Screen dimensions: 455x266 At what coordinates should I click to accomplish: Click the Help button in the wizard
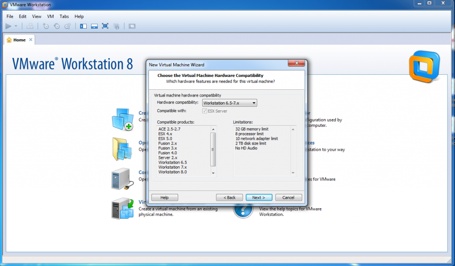coord(164,197)
